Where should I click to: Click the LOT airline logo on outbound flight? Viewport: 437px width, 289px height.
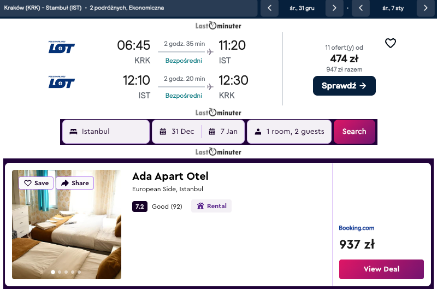[62, 48]
